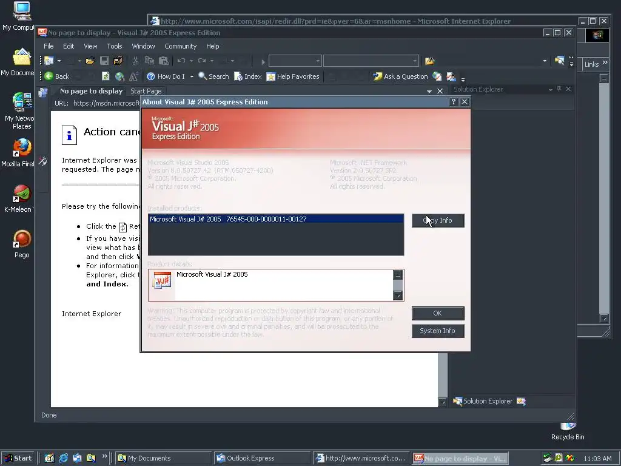Click the Start button
Image resolution: width=621 pixels, height=466 pixels.
tap(18, 458)
